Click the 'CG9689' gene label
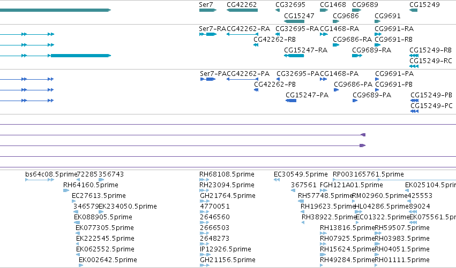This screenshot has height=268, width=456. [365, 5]
